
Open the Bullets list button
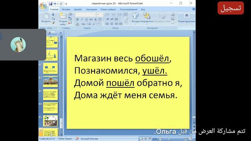pyautogui.click(x=107, y=14)
